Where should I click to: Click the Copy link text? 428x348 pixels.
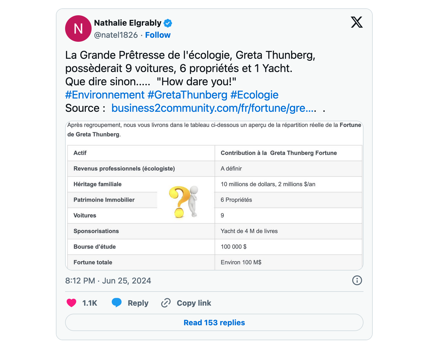(194, 303)
